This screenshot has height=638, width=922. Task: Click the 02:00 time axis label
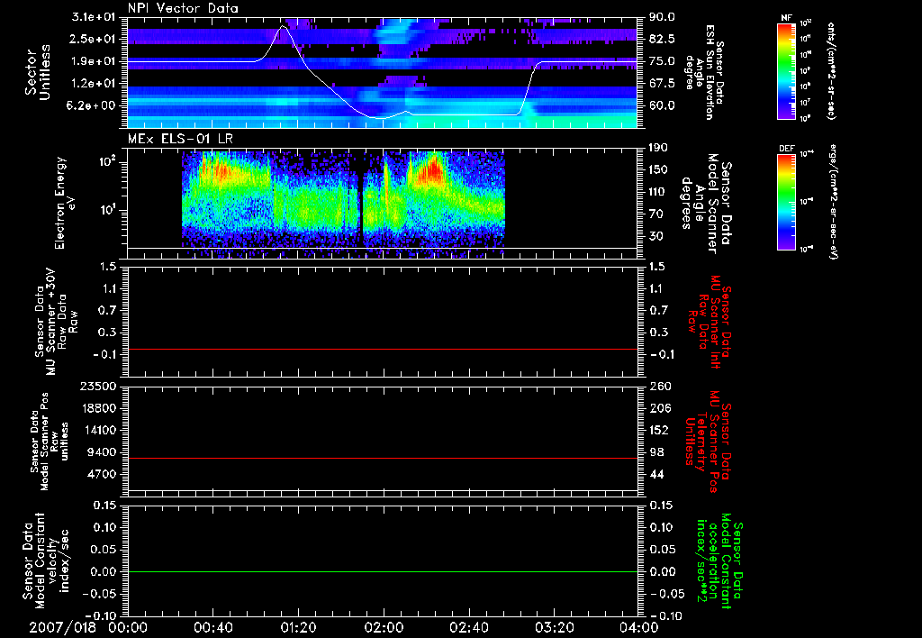pyautogui.click(x=384, y=627)
